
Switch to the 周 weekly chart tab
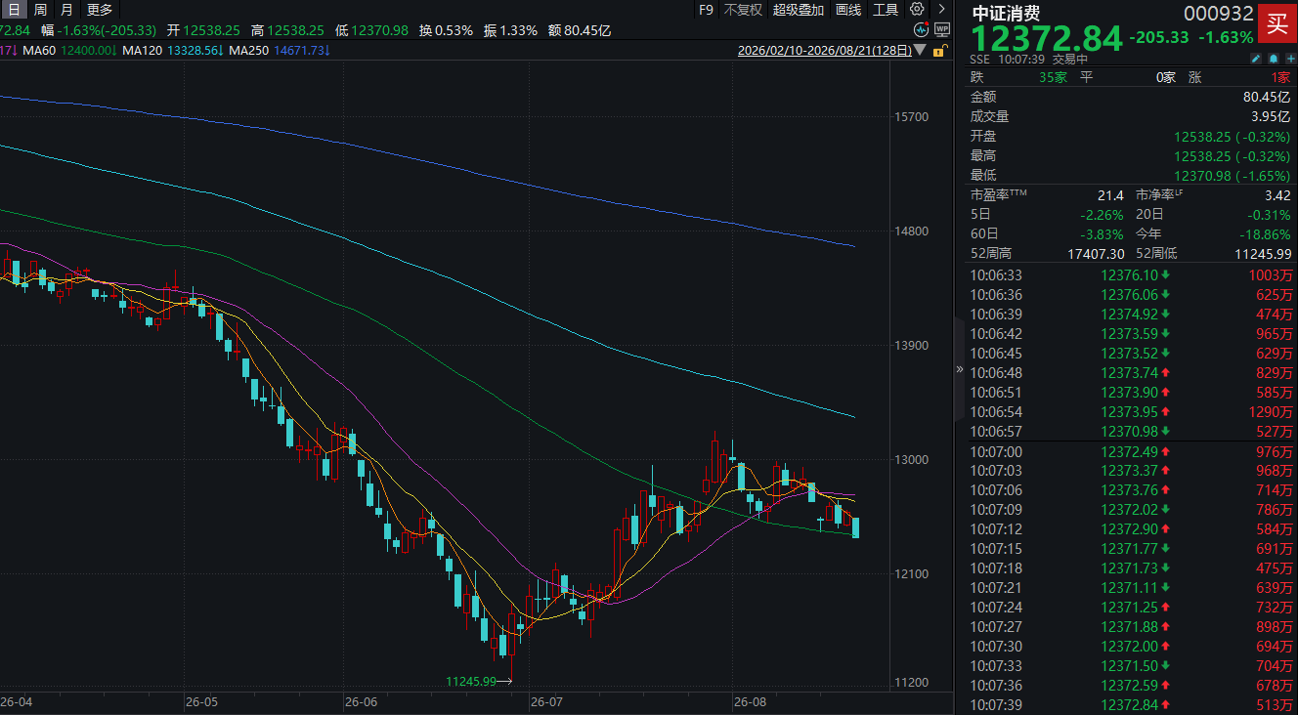[x=40, y=10]
